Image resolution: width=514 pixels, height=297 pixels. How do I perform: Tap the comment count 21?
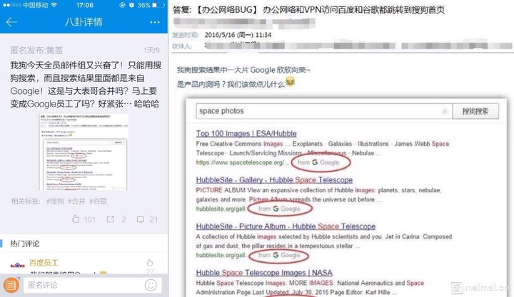[x=153, y=219]
